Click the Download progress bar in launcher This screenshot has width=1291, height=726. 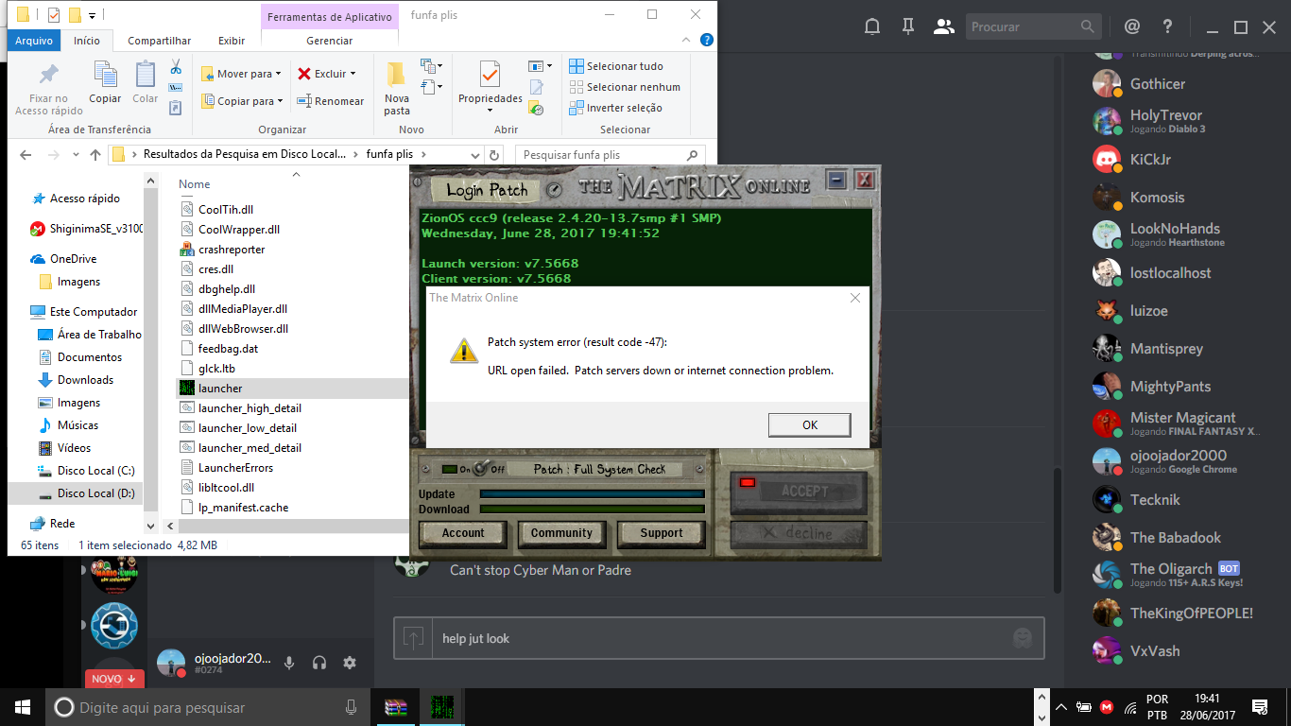[x=592, y=510]
